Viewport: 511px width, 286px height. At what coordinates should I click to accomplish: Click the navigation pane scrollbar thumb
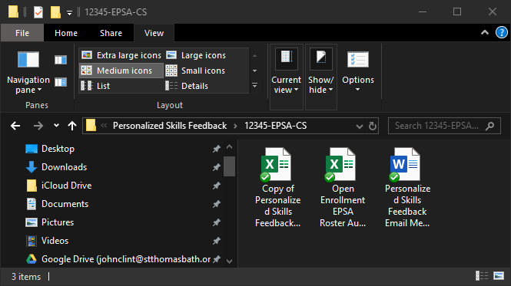tap(230, 166)
